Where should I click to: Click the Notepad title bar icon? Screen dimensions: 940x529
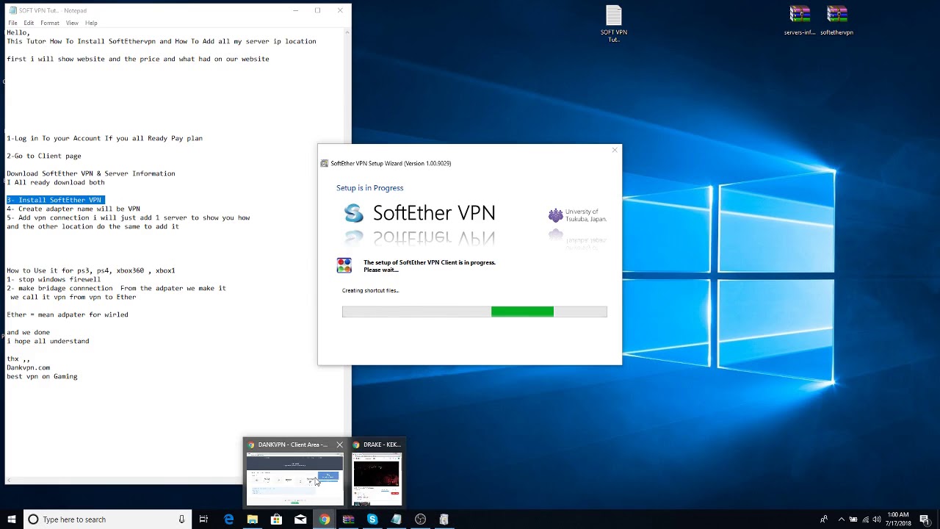tap(11, 10)
